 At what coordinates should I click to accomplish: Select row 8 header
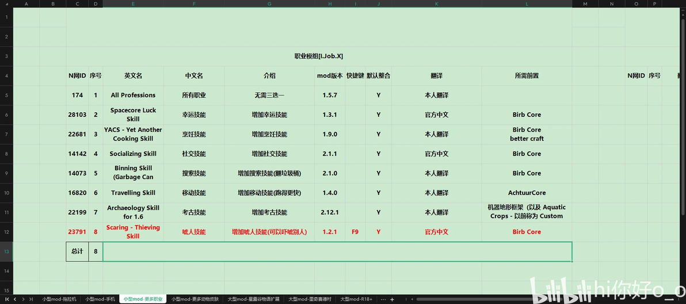6,154
